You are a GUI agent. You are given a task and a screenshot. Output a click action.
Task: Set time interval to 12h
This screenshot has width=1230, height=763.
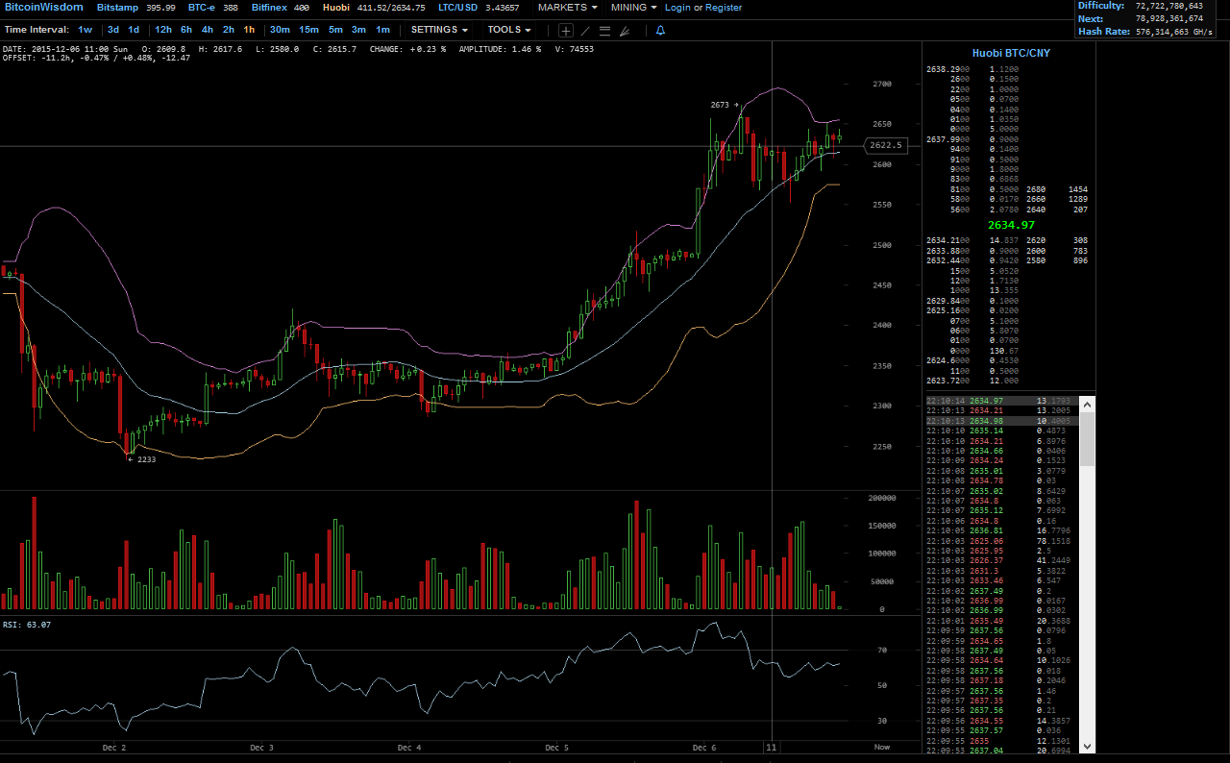point(163,30)
